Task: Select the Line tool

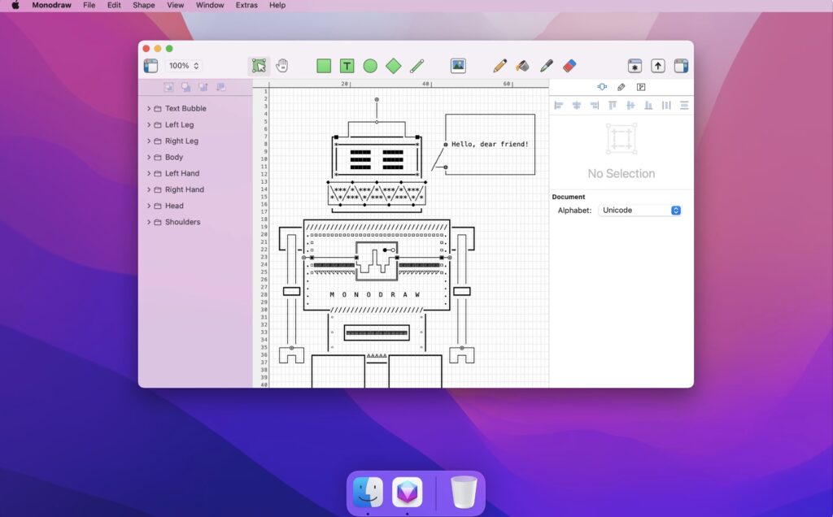Action: (416, 66)
